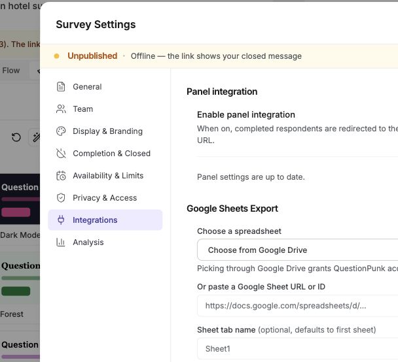
Task: Switch to Availability & Limits section
Action: click(x=105, y=176)
